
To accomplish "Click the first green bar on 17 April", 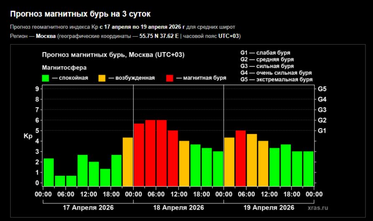I will (x=49, y=172).
